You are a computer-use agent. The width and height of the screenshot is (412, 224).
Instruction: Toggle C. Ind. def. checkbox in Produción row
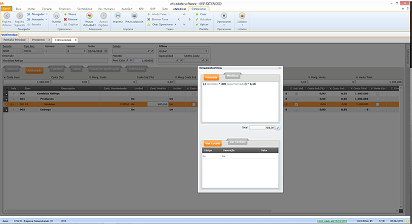(x=296, y=99)
